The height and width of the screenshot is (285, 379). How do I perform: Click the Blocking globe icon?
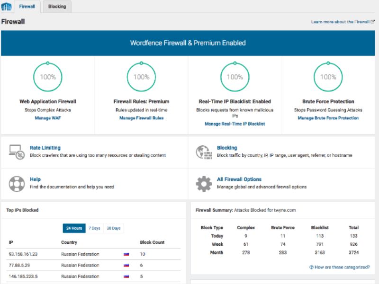coord(204,152)
